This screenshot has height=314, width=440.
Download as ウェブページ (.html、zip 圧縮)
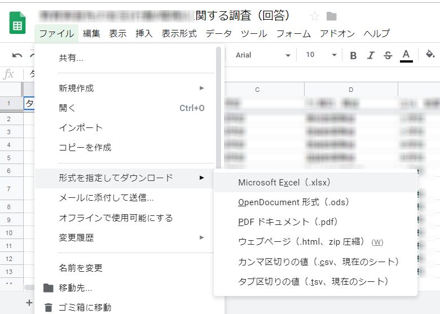(x=315, y=242)
